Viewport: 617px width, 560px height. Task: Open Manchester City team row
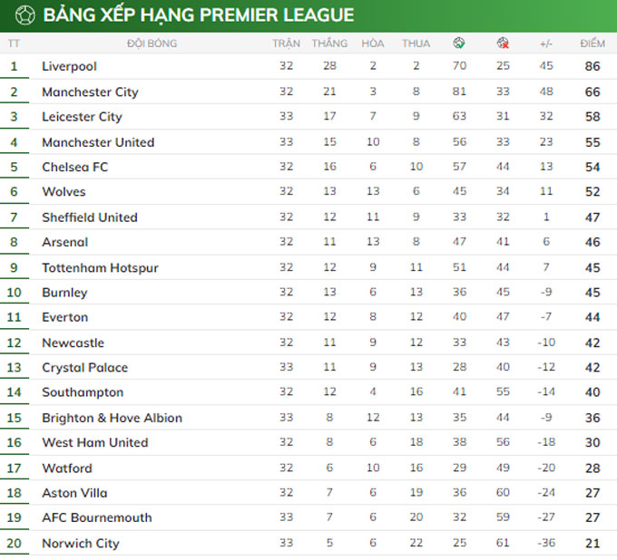coord(90,92)
